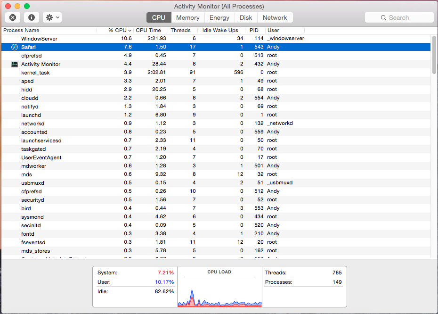Switch to the Energy tab
438x314 pixels.
219,17
